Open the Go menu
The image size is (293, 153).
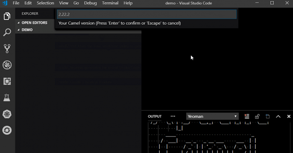click(x=76, y=3)
